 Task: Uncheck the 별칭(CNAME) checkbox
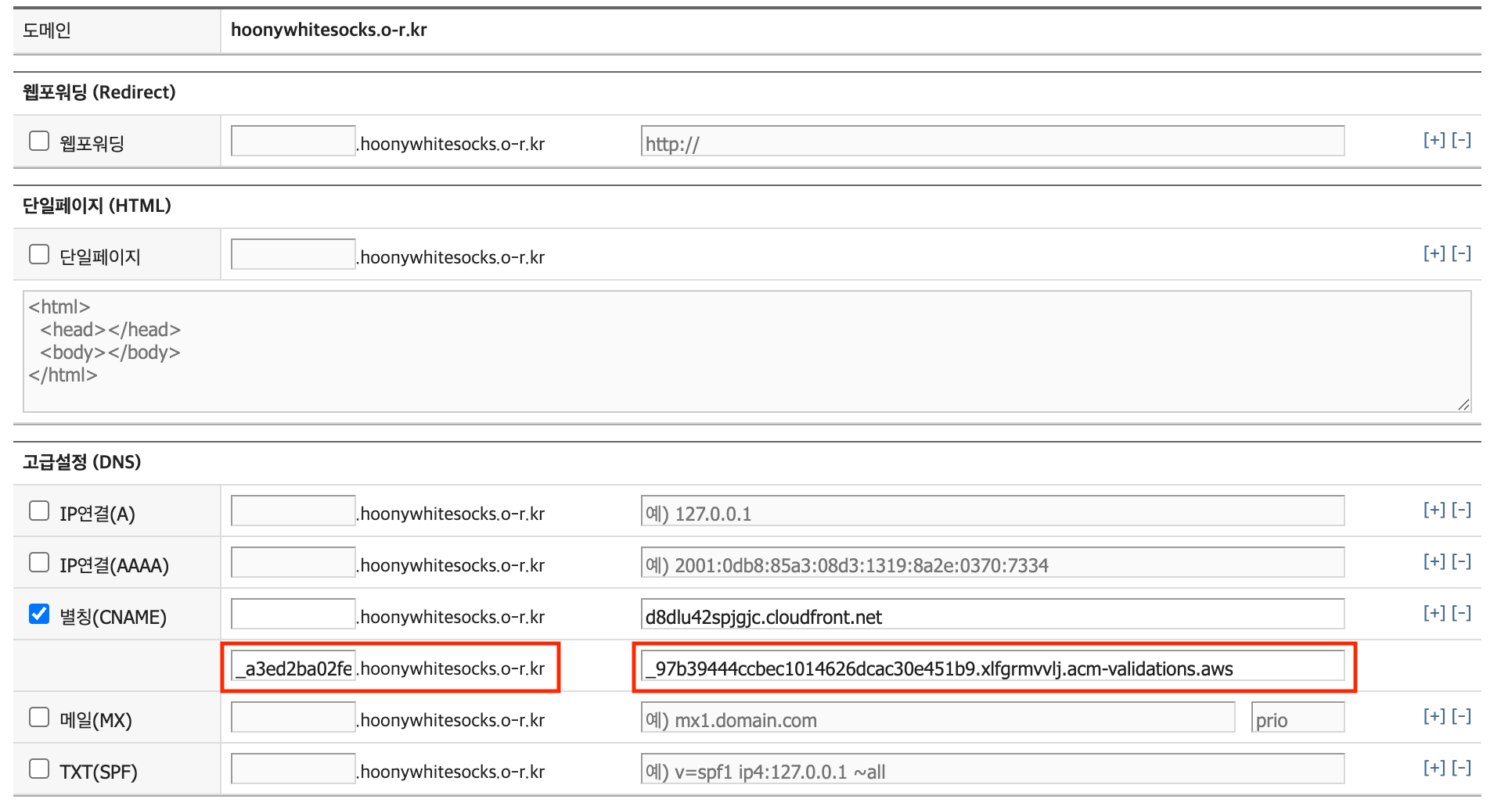[39, 615]
